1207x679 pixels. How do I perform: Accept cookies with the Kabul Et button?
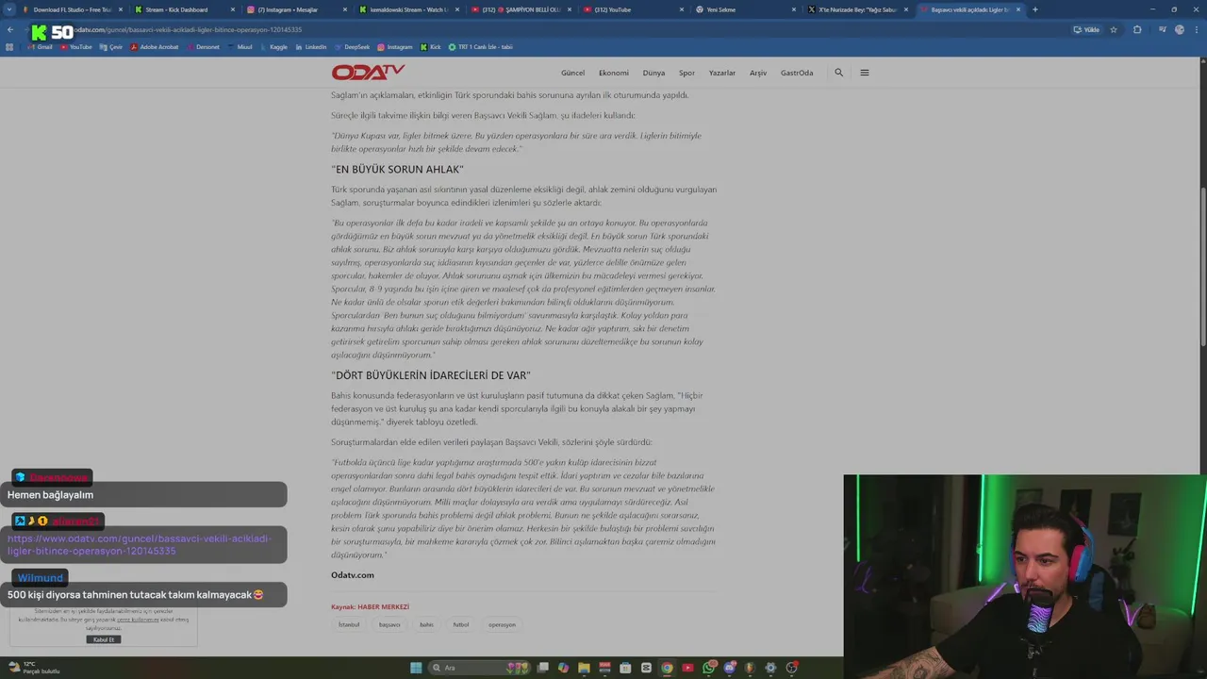pyautogui.click(x=104, y=639)
